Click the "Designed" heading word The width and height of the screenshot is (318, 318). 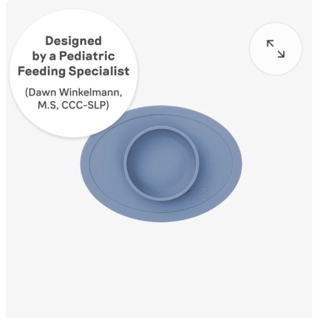(74, 41)
